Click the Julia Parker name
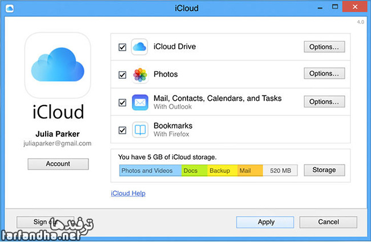371x242 pixels. (58, 134)
